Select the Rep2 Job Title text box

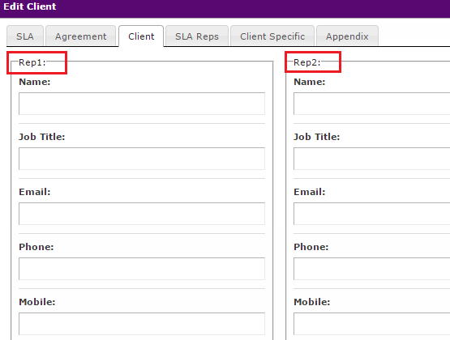point(371,159)
